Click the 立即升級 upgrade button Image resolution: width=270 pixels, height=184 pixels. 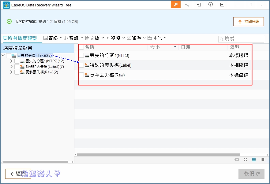click(x=249, y=22)
